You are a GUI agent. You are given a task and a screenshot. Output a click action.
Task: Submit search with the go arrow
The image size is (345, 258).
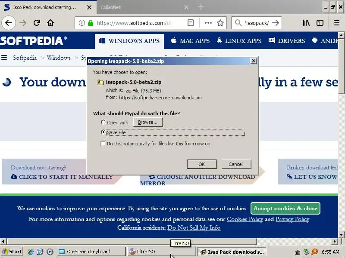coord(276,23)
